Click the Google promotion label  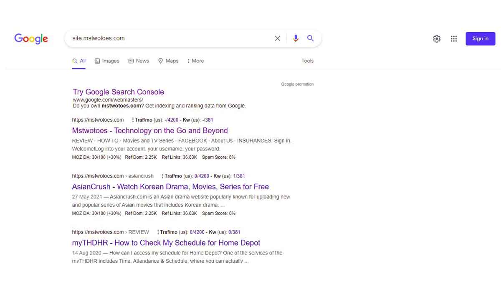coord(297,84)
